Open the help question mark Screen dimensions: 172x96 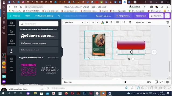167,82
